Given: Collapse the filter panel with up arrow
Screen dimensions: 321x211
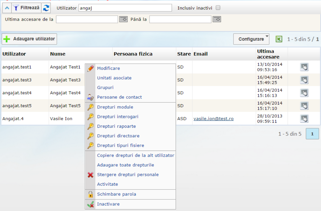Looking at the screenshot, I should [x=7, y=8].
